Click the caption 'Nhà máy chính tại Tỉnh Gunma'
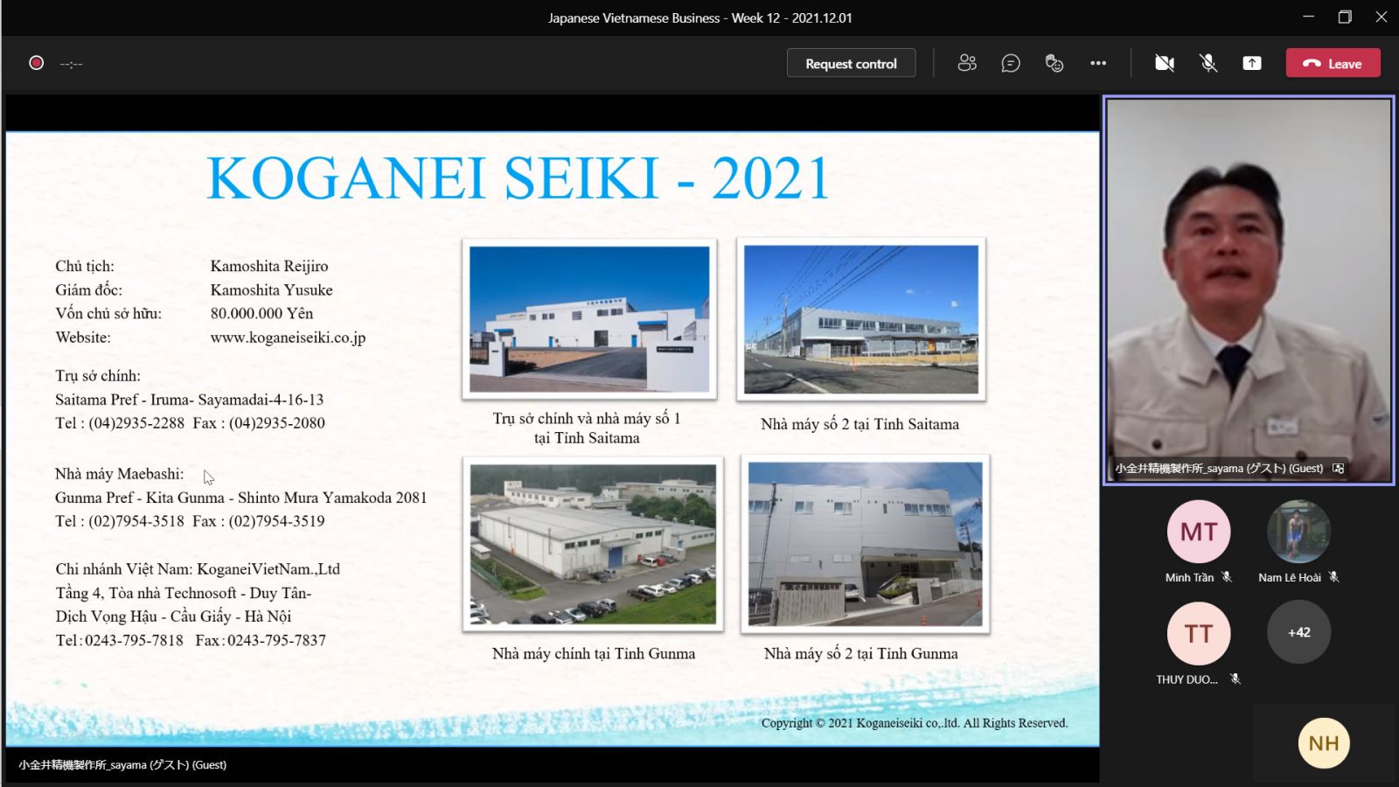Image resolution: width=1399 pixels, height=787 pixels. [594, 653]
